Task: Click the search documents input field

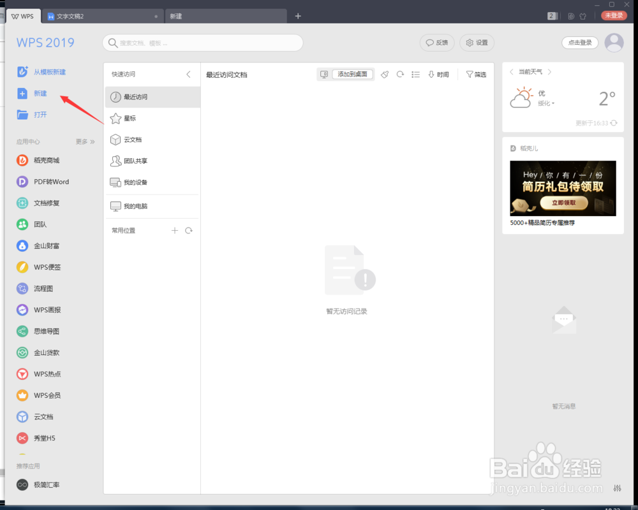Action: (203, 43)
